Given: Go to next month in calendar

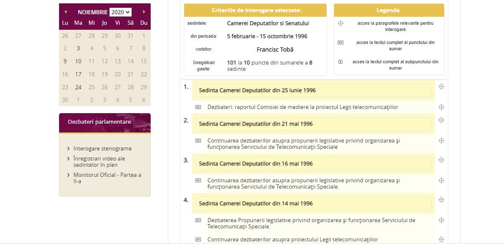Looking at the screenshot, I should [x=144, y=12].
